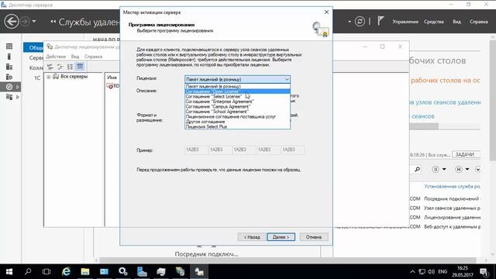Screen dimensions: 496x279
Task: Choose Лицензия Select Plus option
Action: (238, 126)
